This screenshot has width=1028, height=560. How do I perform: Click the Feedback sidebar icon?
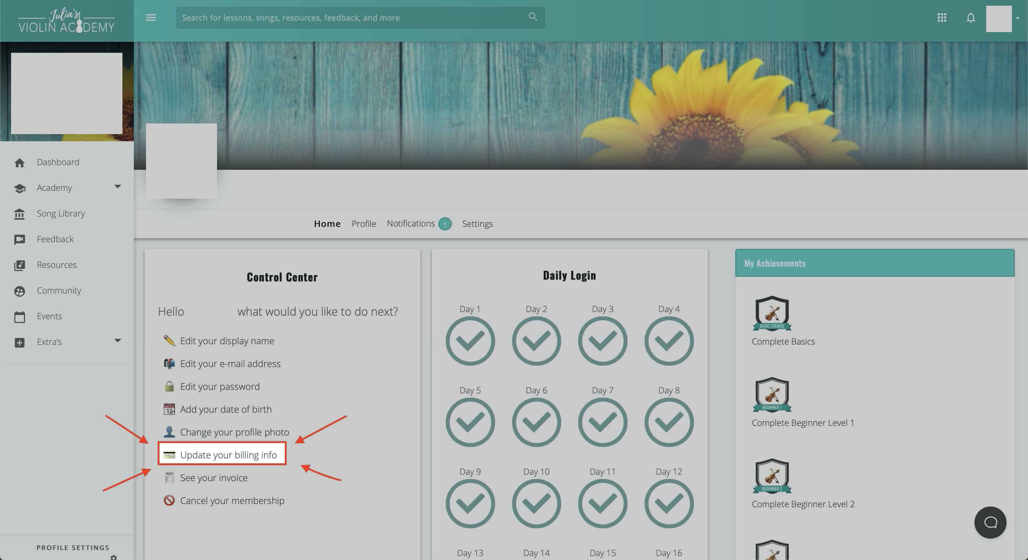[20, 240]
